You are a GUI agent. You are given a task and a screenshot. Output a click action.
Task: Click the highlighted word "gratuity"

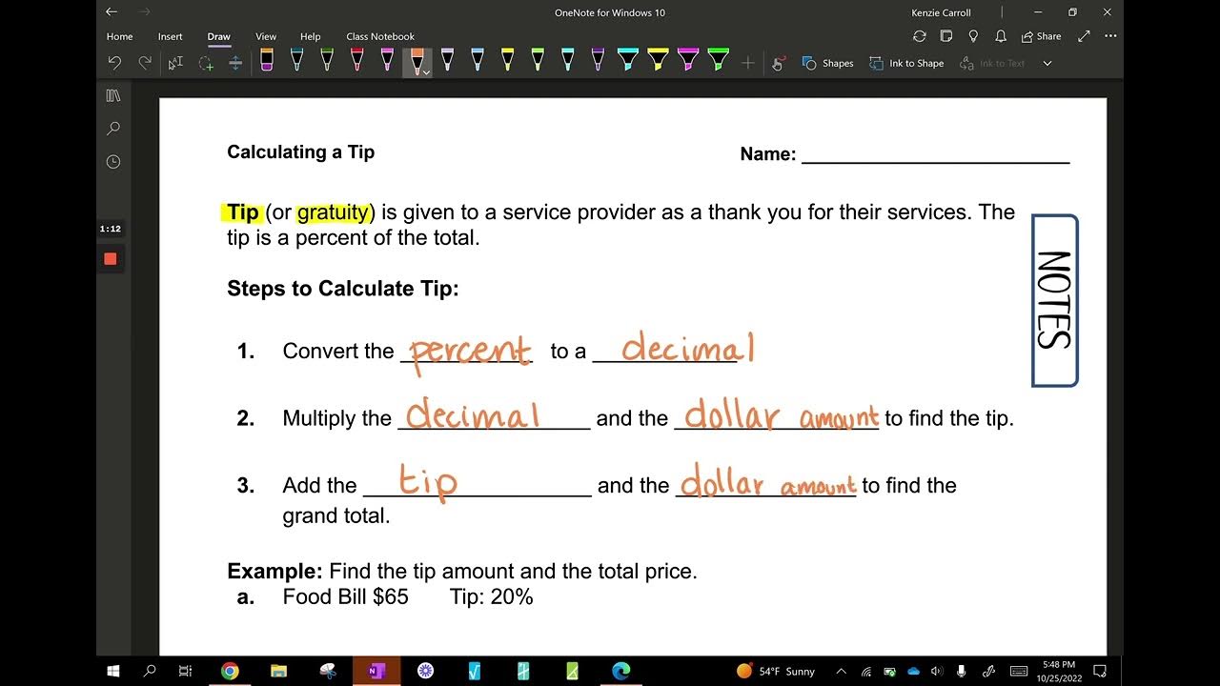point(333,212)
